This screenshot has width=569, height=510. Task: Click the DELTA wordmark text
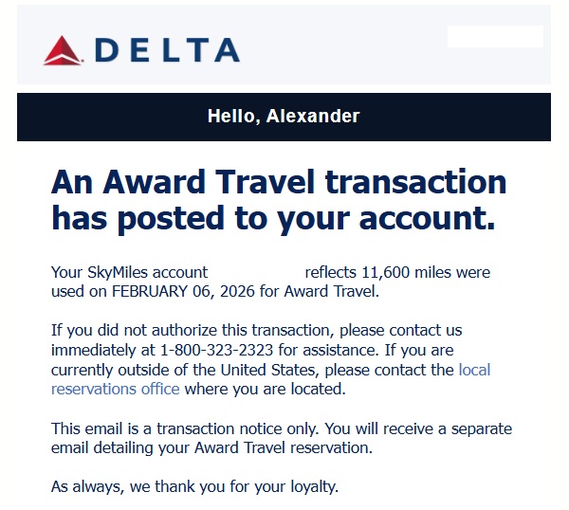167,50
